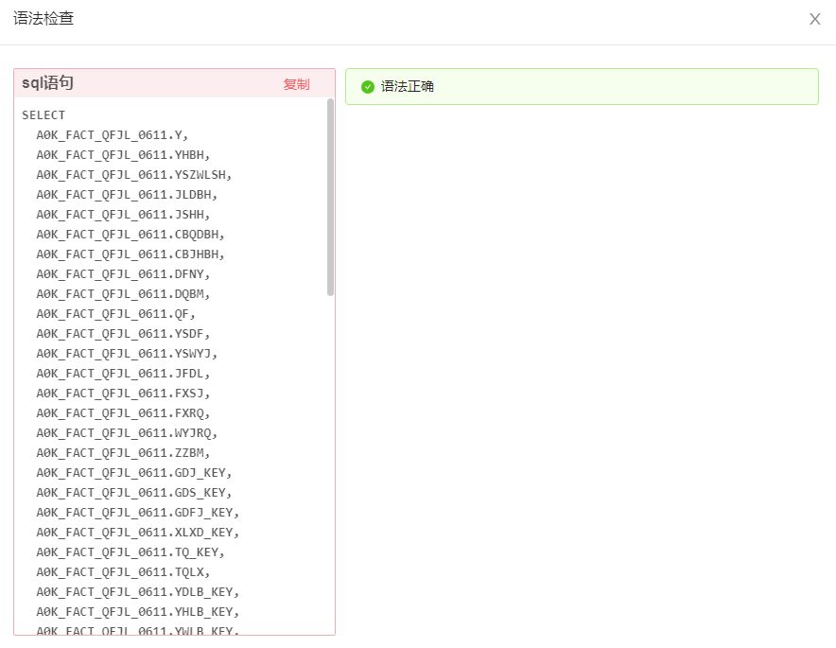Click the SELECT keyword in the SQL
Screen dimensions: 836x648
coord(44,115)
